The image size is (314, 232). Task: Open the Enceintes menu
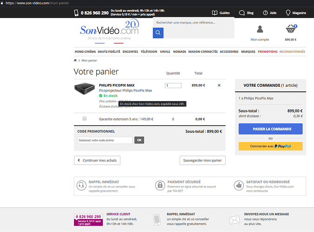point(130,52)
